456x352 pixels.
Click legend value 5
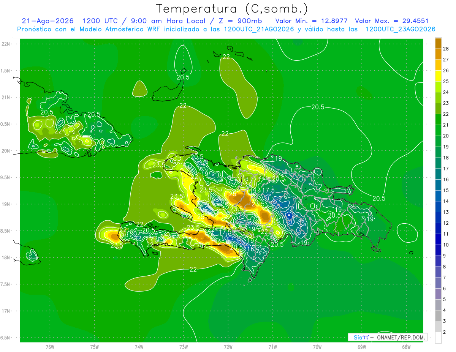[445, 300]
